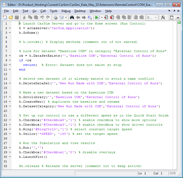183x178 pixels.
Task: Click the OVR overwrite indicator in status bar
Action: pos(172,173)
